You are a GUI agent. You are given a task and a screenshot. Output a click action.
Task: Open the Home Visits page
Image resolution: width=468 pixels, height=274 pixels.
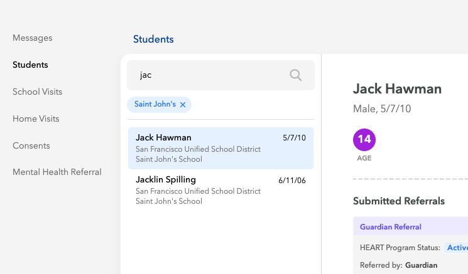pos(36,119)
